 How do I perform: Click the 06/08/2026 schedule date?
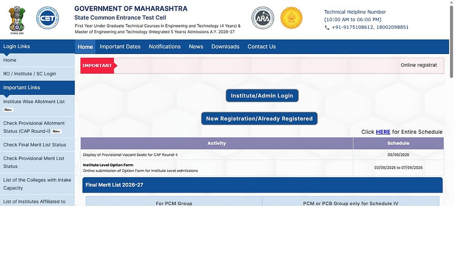(399, 155)
